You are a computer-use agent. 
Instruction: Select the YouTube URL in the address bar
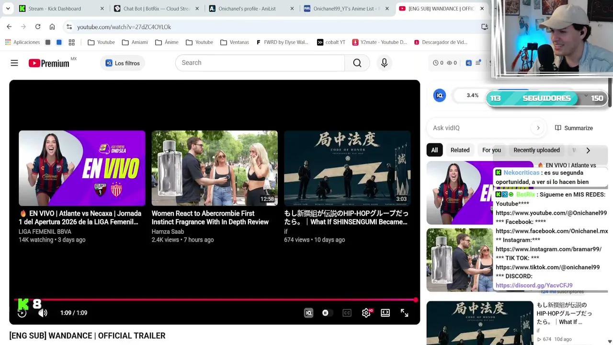click(124, 27)
